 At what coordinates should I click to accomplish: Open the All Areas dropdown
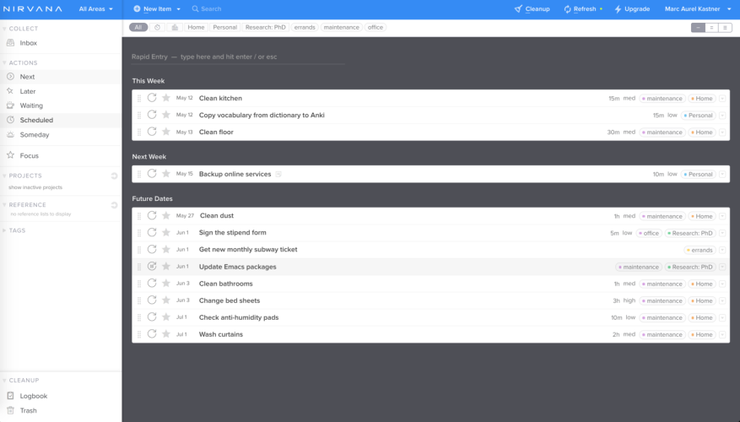tap(95, 9)
